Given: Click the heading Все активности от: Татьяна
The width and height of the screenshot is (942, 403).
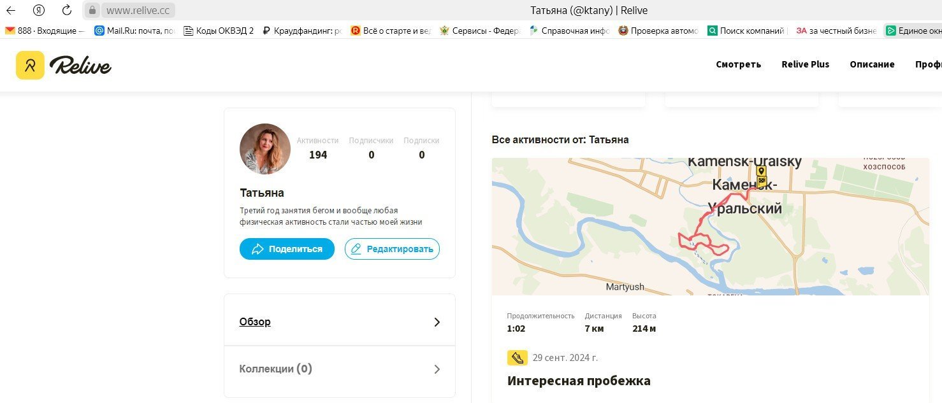Looking at the screenshot, I should [x=560, y=139].
